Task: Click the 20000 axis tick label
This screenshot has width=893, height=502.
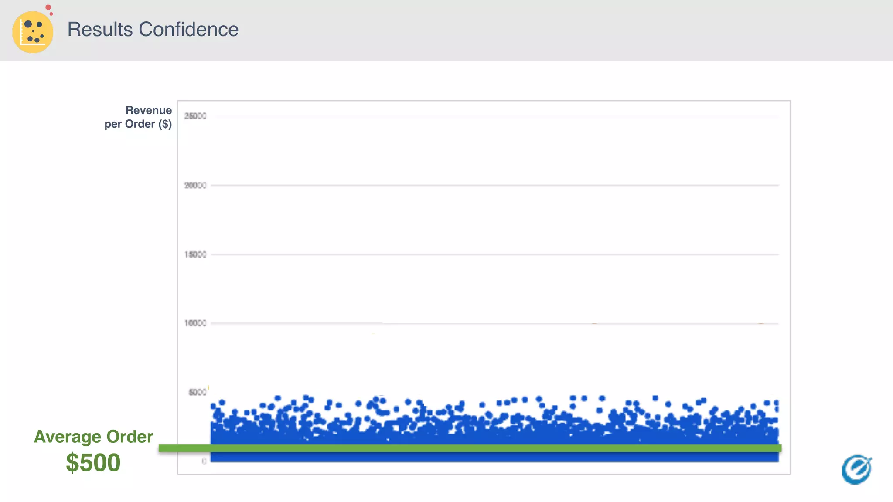Action: [x=195, y=185]
